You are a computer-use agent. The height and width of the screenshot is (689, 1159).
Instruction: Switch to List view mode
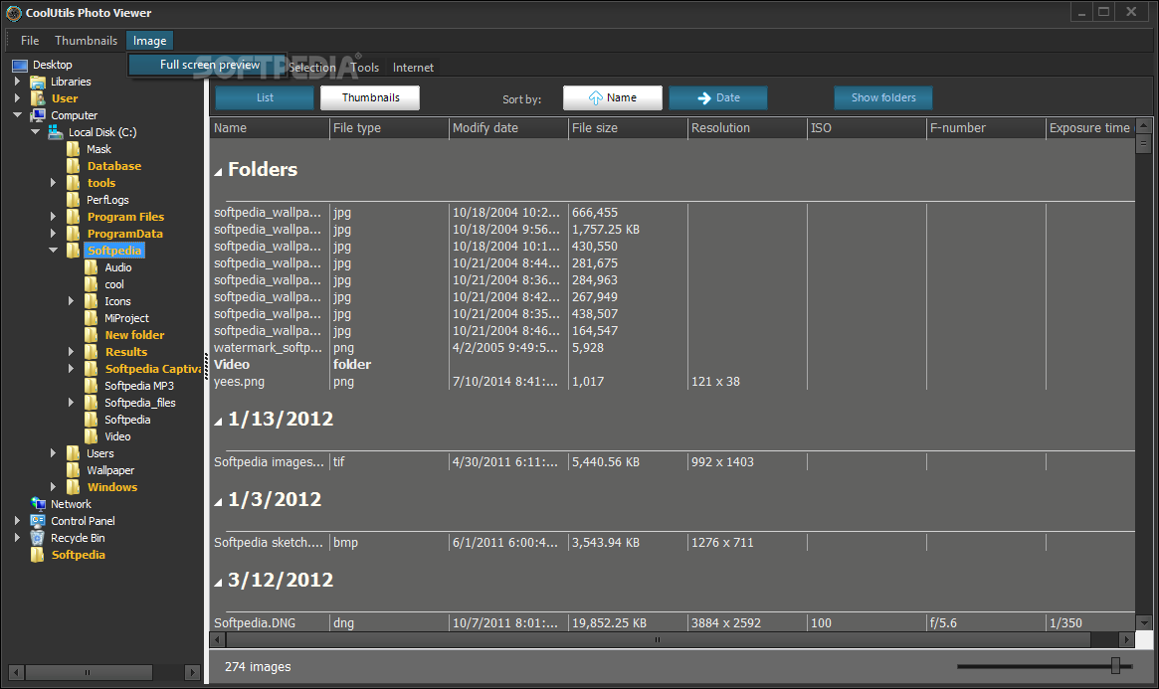pyautogui.click(x=265, y=97)
